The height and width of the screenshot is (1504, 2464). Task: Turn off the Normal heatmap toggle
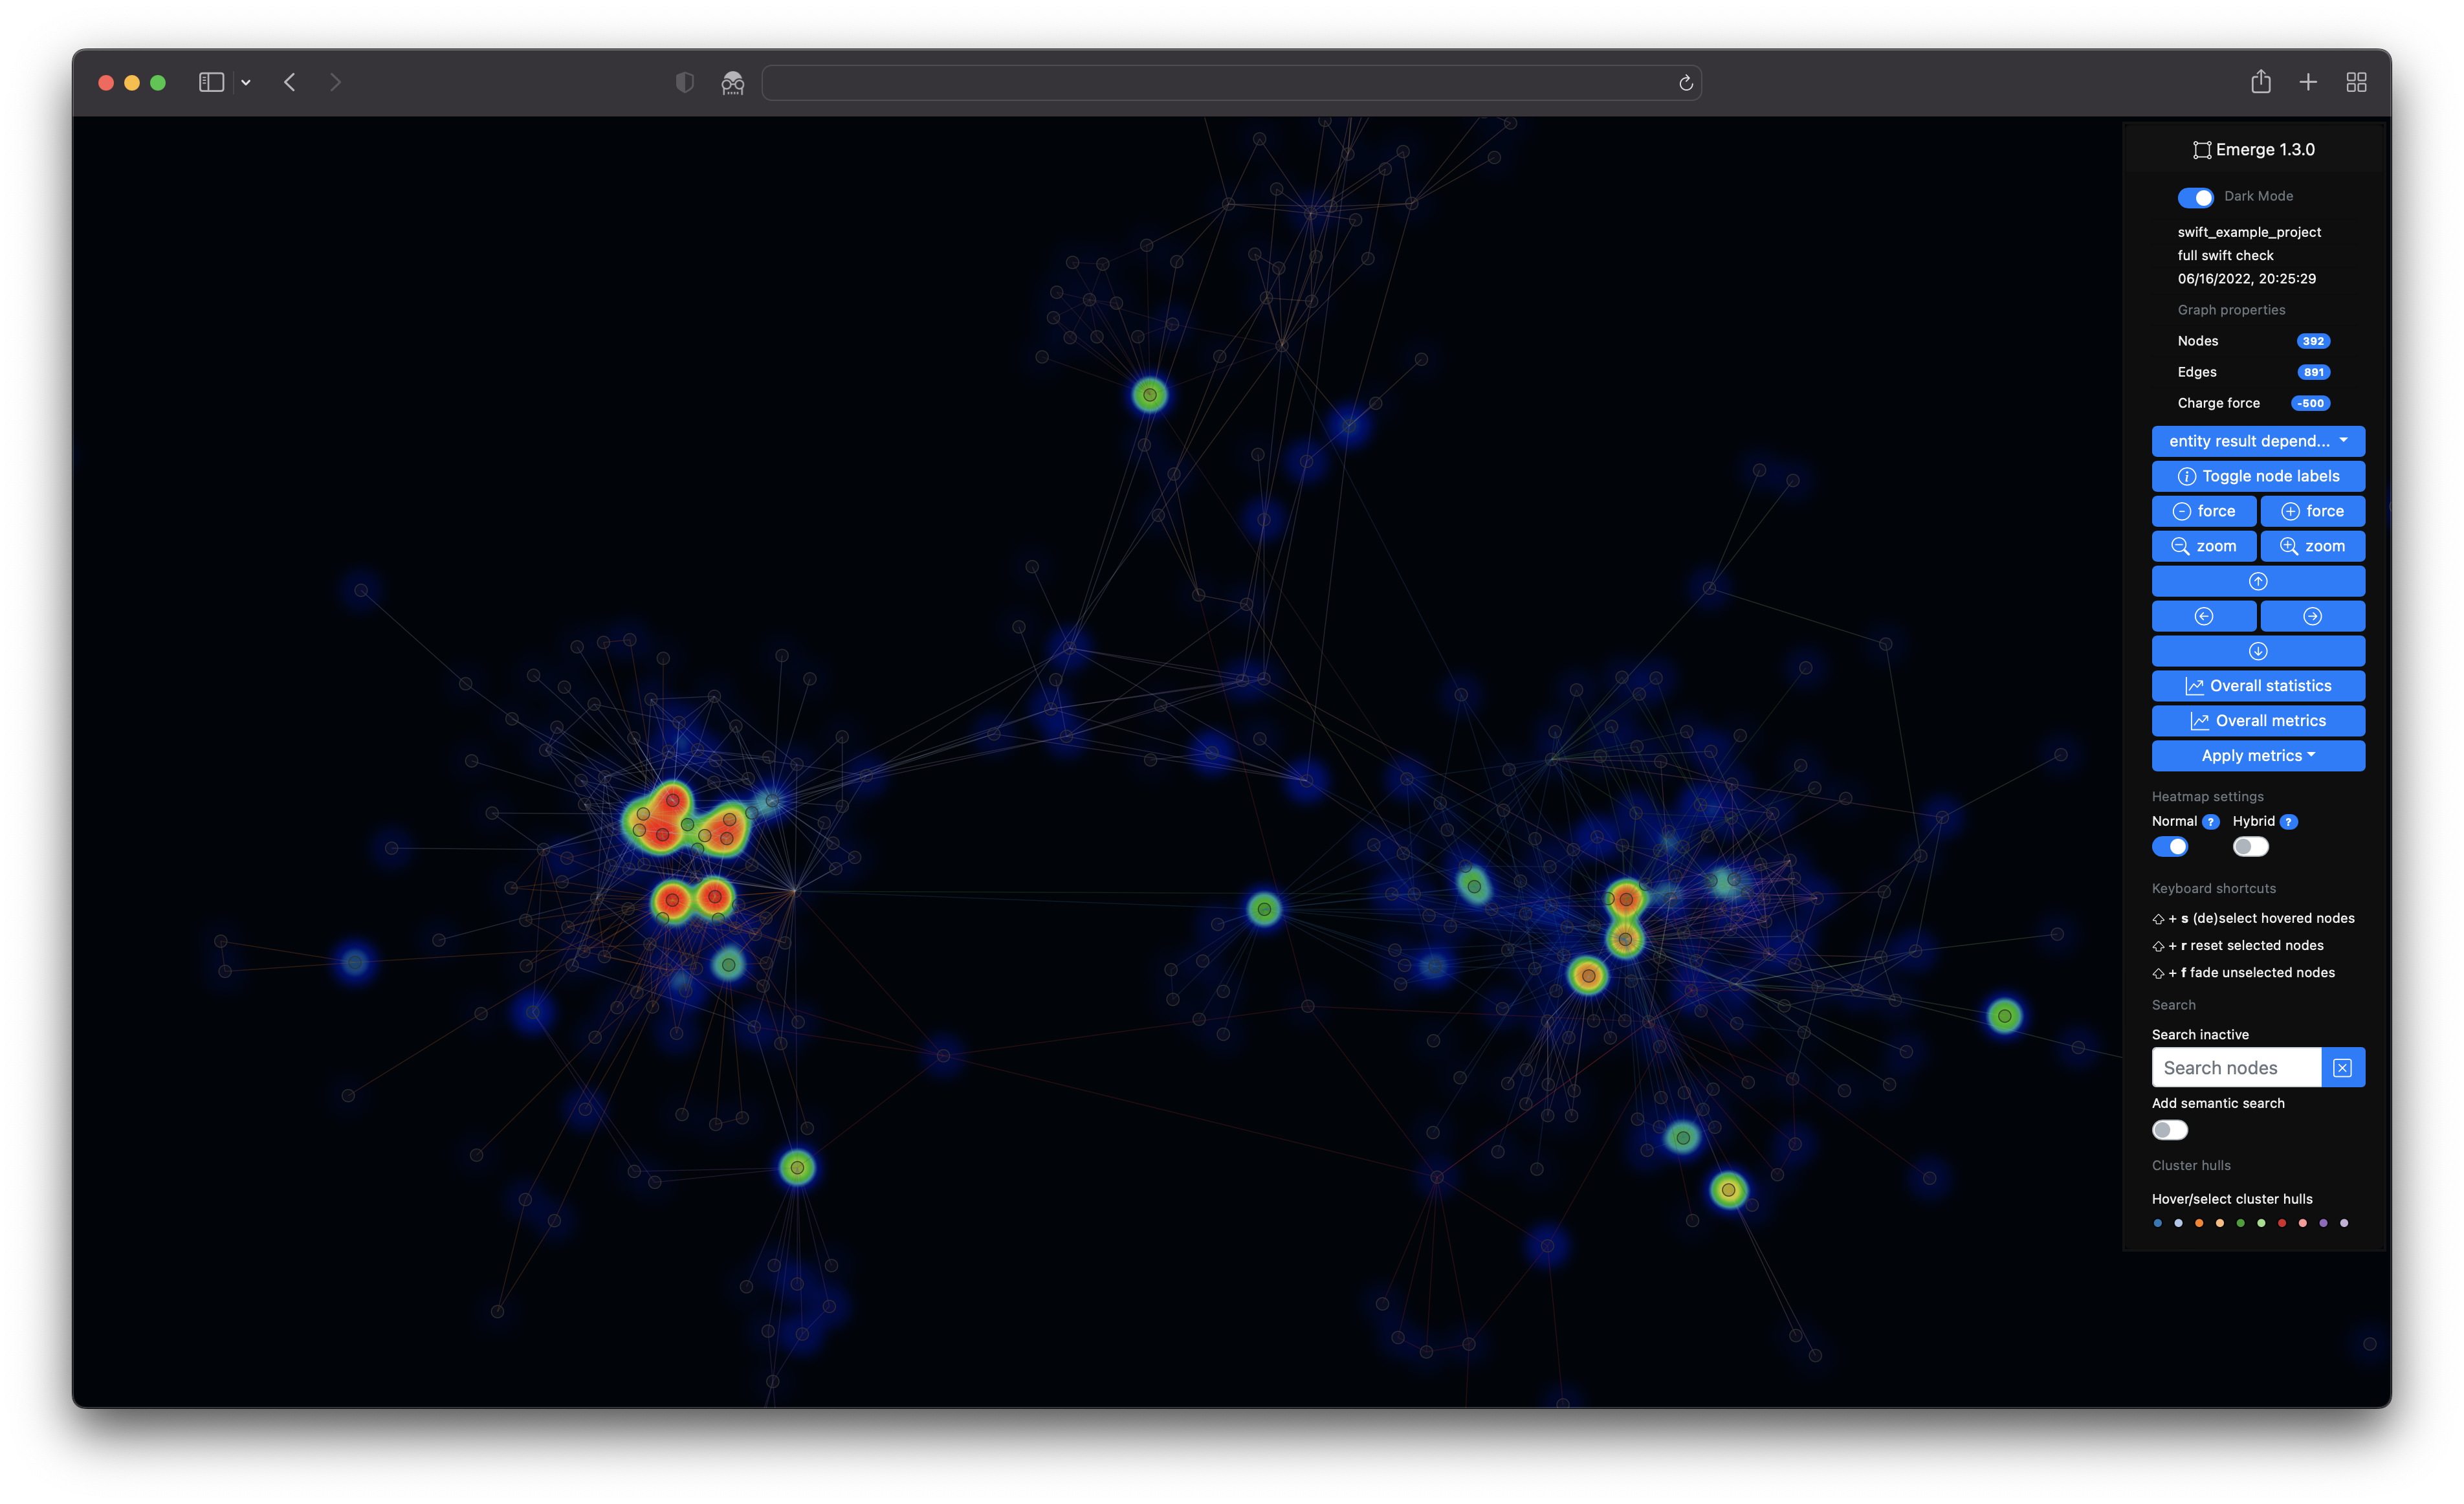pyautogui.click(x=2170, y=846)
